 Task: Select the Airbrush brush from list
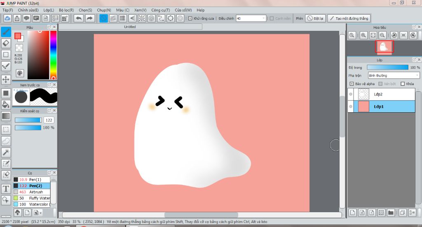[x=36, y=192]
